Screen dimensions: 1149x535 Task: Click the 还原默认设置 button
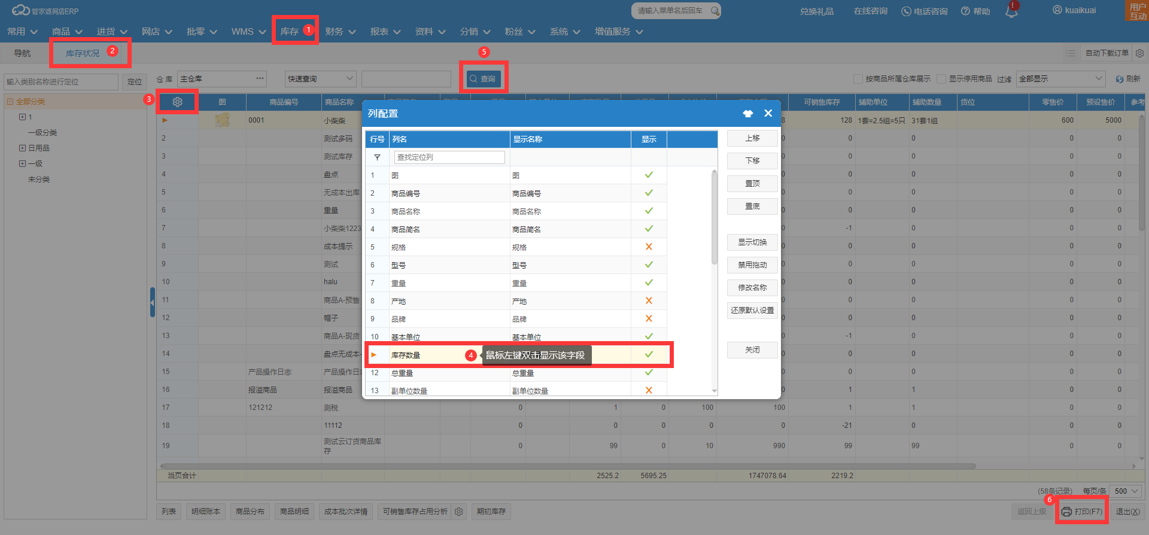[752, 311]
